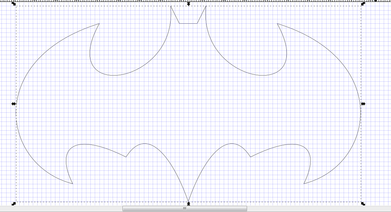Click the top-left corner scale handle
Screen dimensions: 391x212
pos(14,4)
